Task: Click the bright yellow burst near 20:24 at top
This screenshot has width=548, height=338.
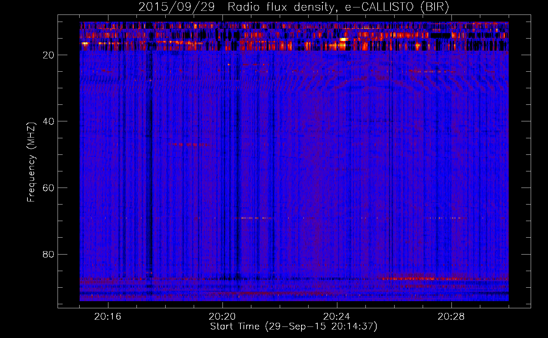Action: [343, 40]
